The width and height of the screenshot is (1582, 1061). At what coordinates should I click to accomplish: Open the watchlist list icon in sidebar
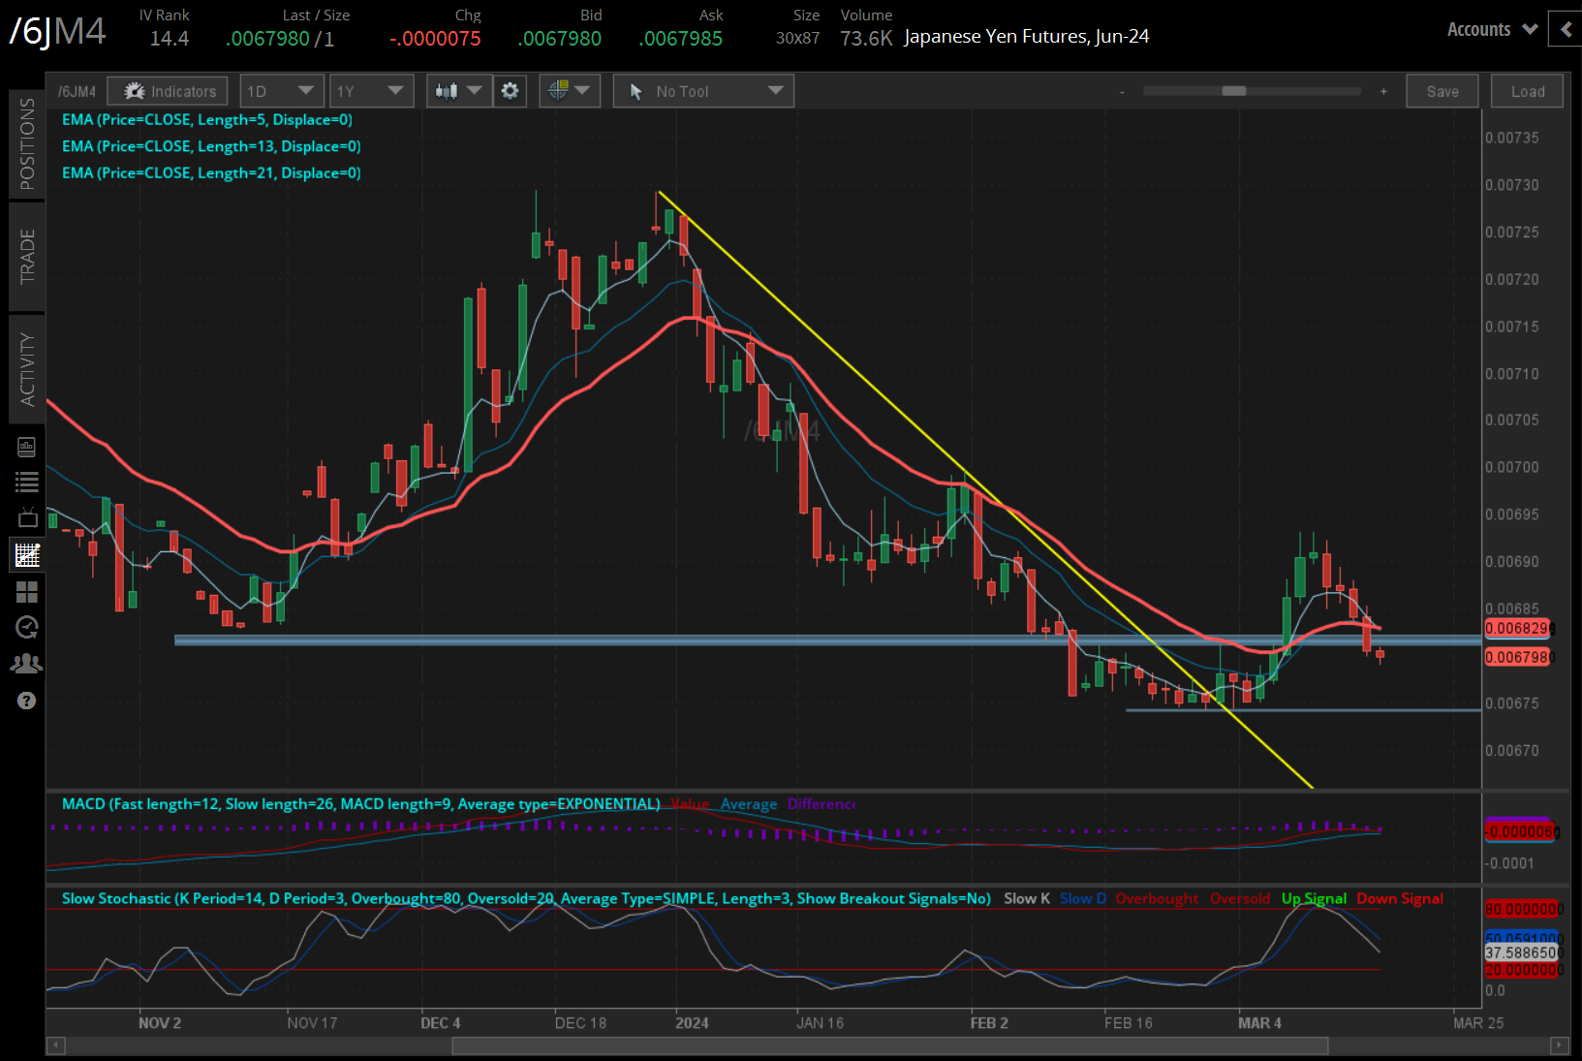coord(26,482)
